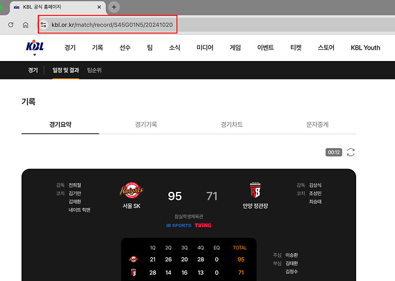
Task: Click referee name 김태환
Action: click(291, 263)
